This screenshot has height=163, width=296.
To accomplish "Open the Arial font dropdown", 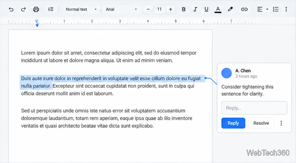I will (121, 10).
